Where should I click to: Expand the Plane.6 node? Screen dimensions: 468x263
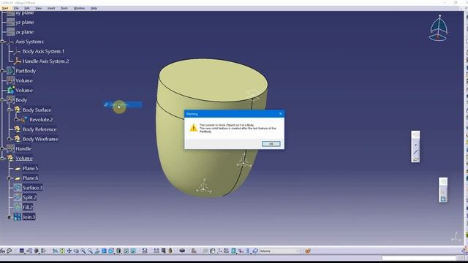click(10, 178)
